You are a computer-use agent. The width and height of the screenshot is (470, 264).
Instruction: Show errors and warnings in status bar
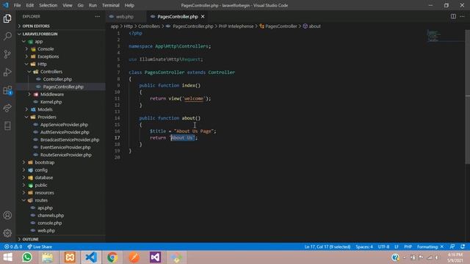pyautogui.click(x=13, y=246)
